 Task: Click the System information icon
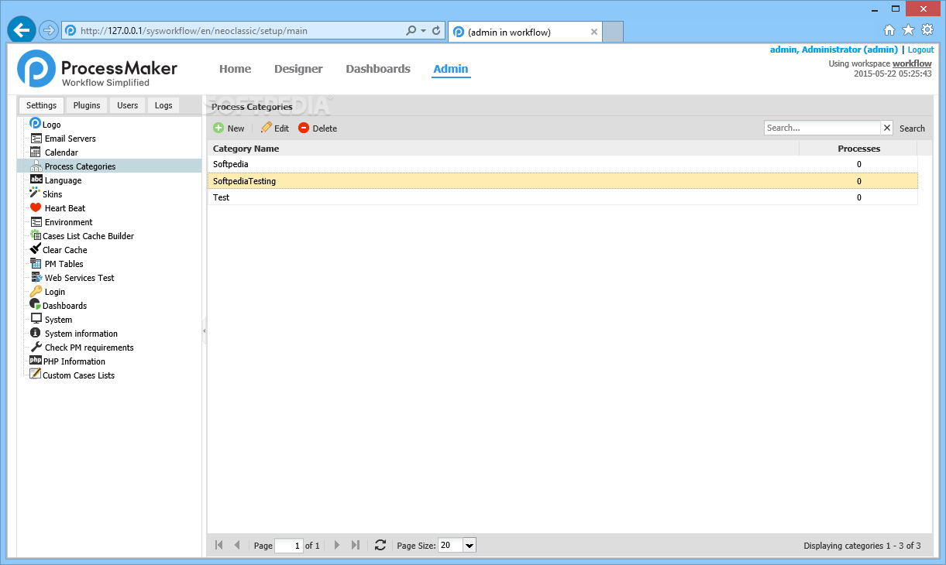[x=36, y=333]
